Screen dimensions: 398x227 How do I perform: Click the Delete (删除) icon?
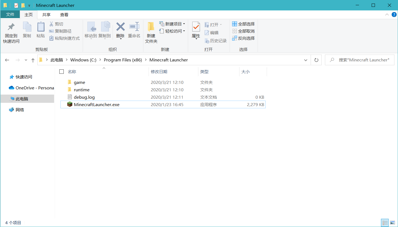point(120,31)
